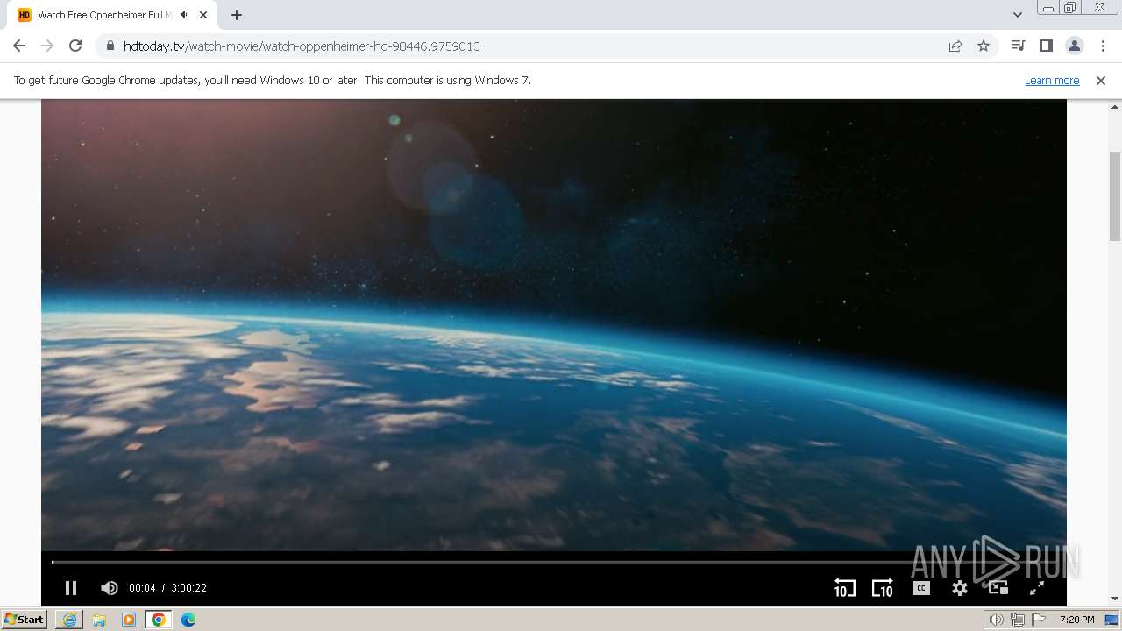
Task: Open media controls in Chrome toolbar
Action: [1018, 46]
